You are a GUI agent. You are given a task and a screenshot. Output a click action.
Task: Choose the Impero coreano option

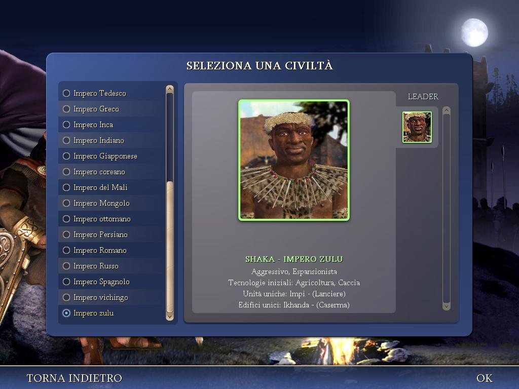(111, 172)
